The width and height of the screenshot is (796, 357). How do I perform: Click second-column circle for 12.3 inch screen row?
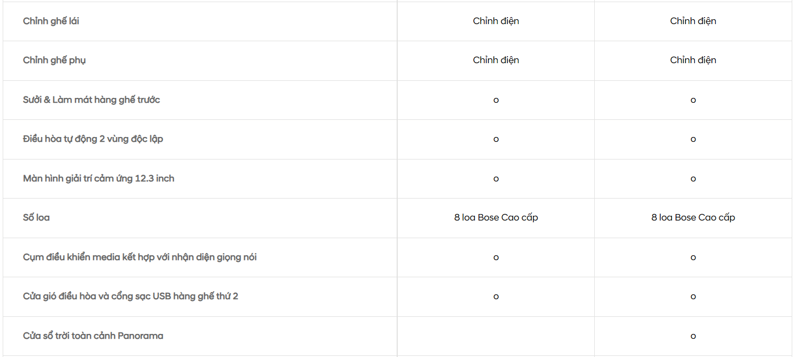point(693,179)
